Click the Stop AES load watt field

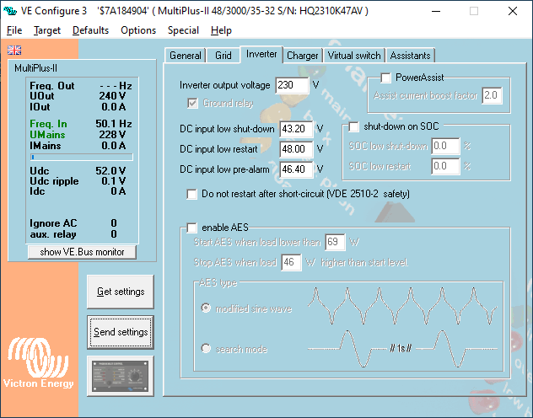[291, 262]
